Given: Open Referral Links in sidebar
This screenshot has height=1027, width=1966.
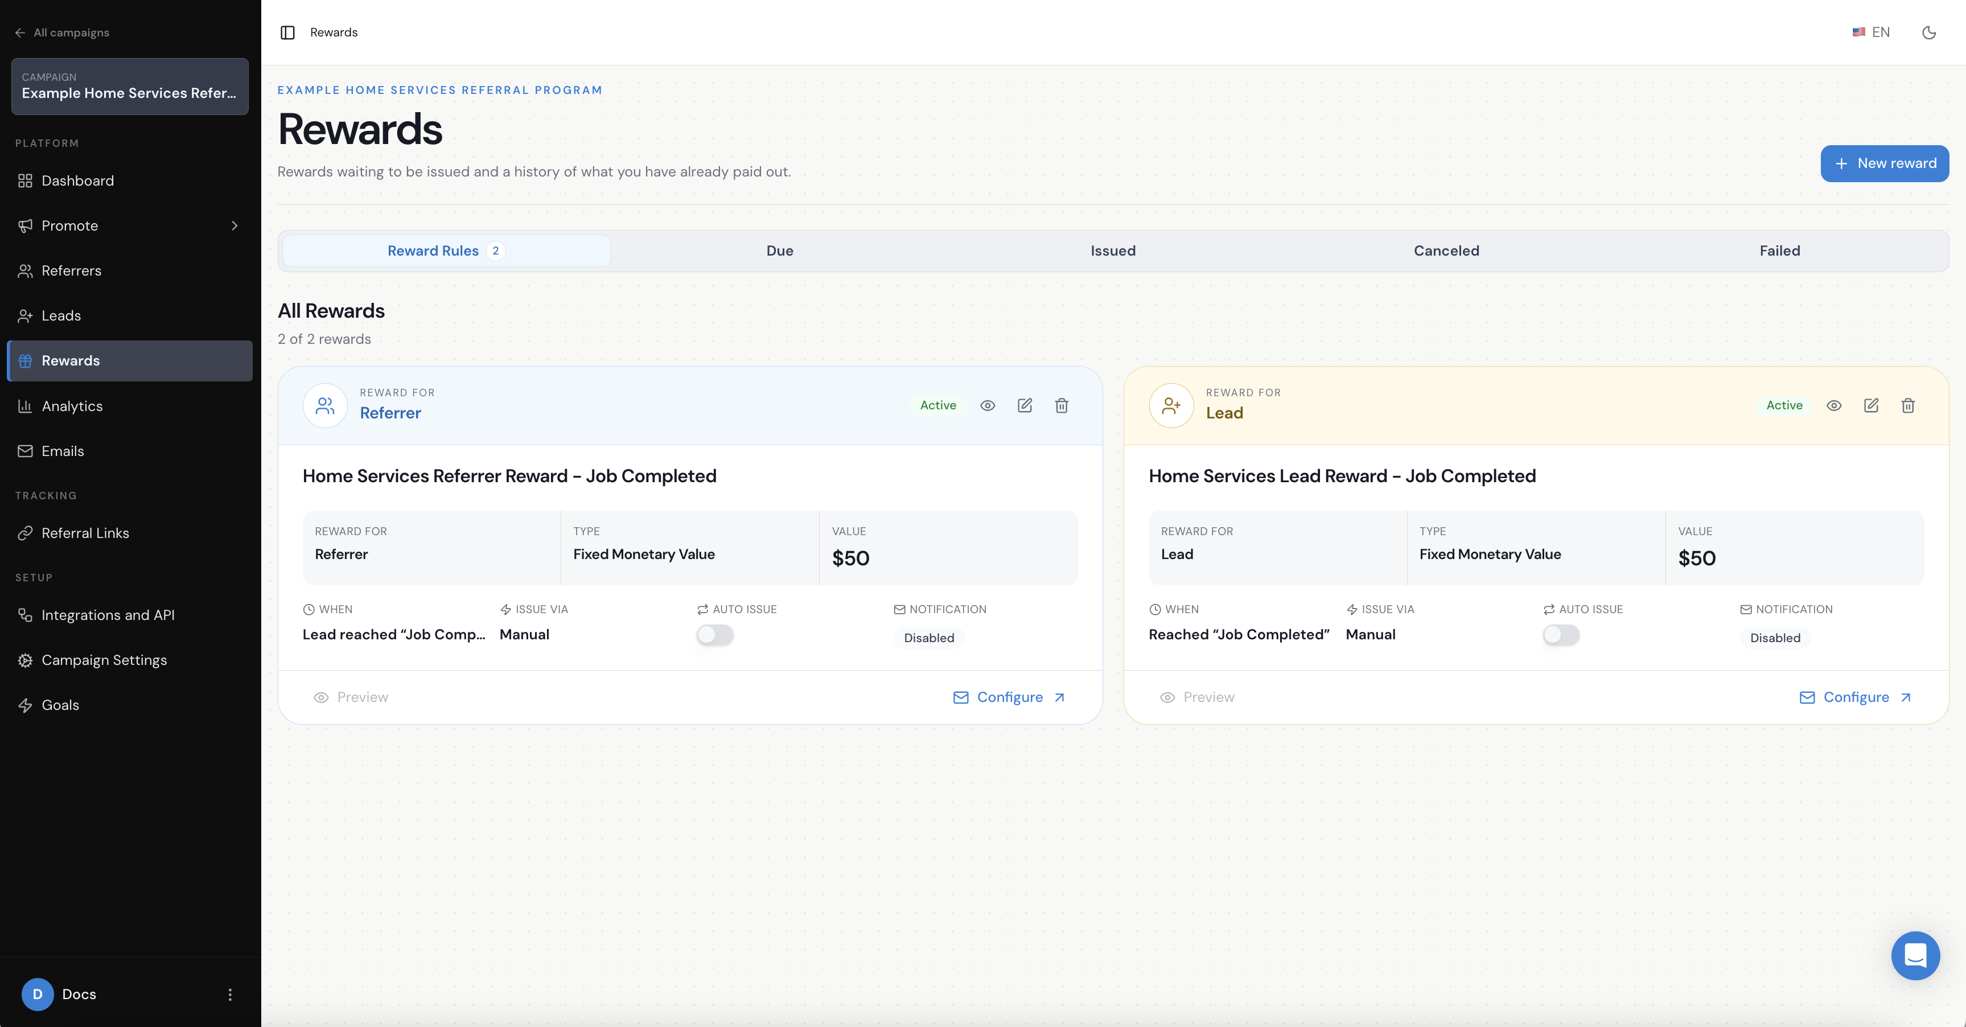Looking at the screenshot, I should (130, 533).
